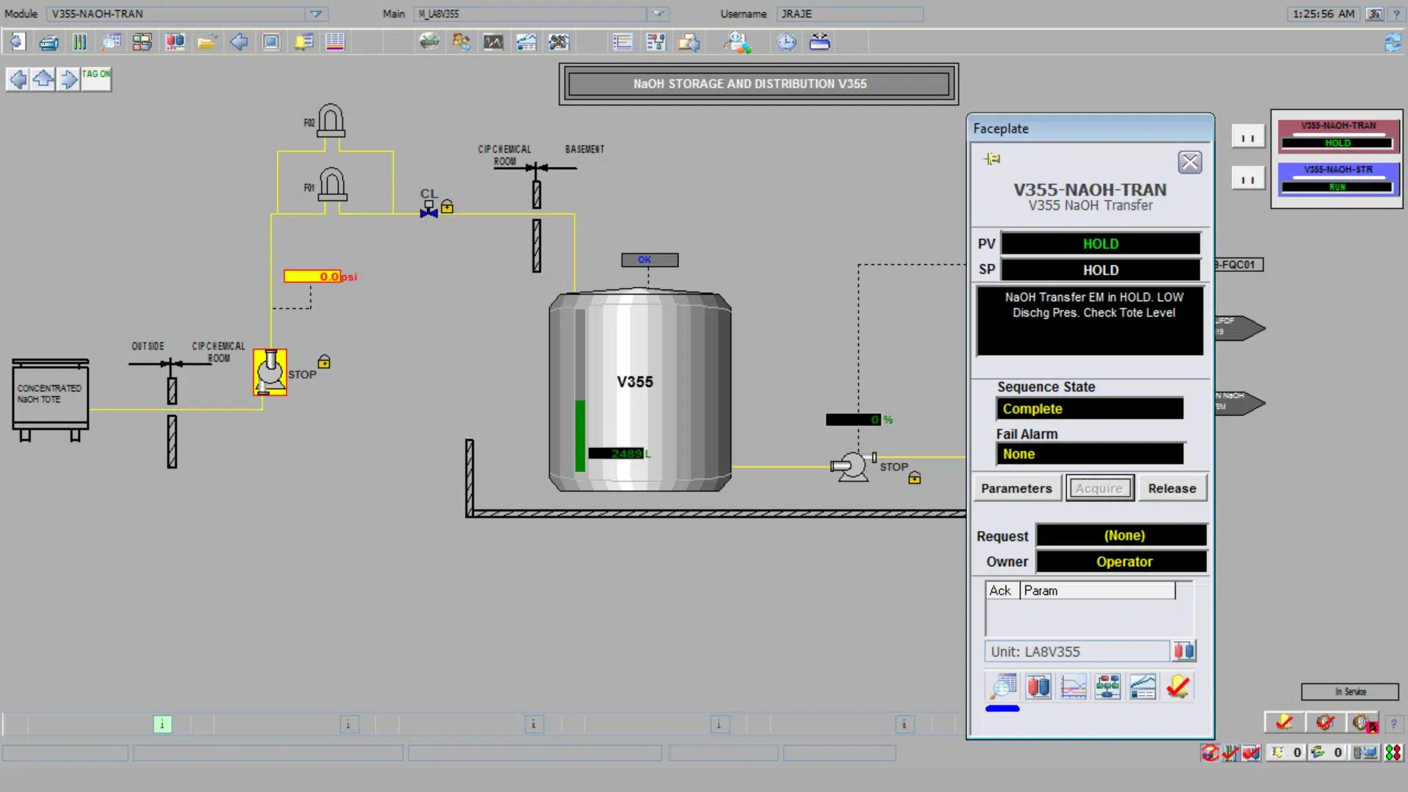
Task: Toggle the traffic light status icon
Action: (x=1393, y=752)
